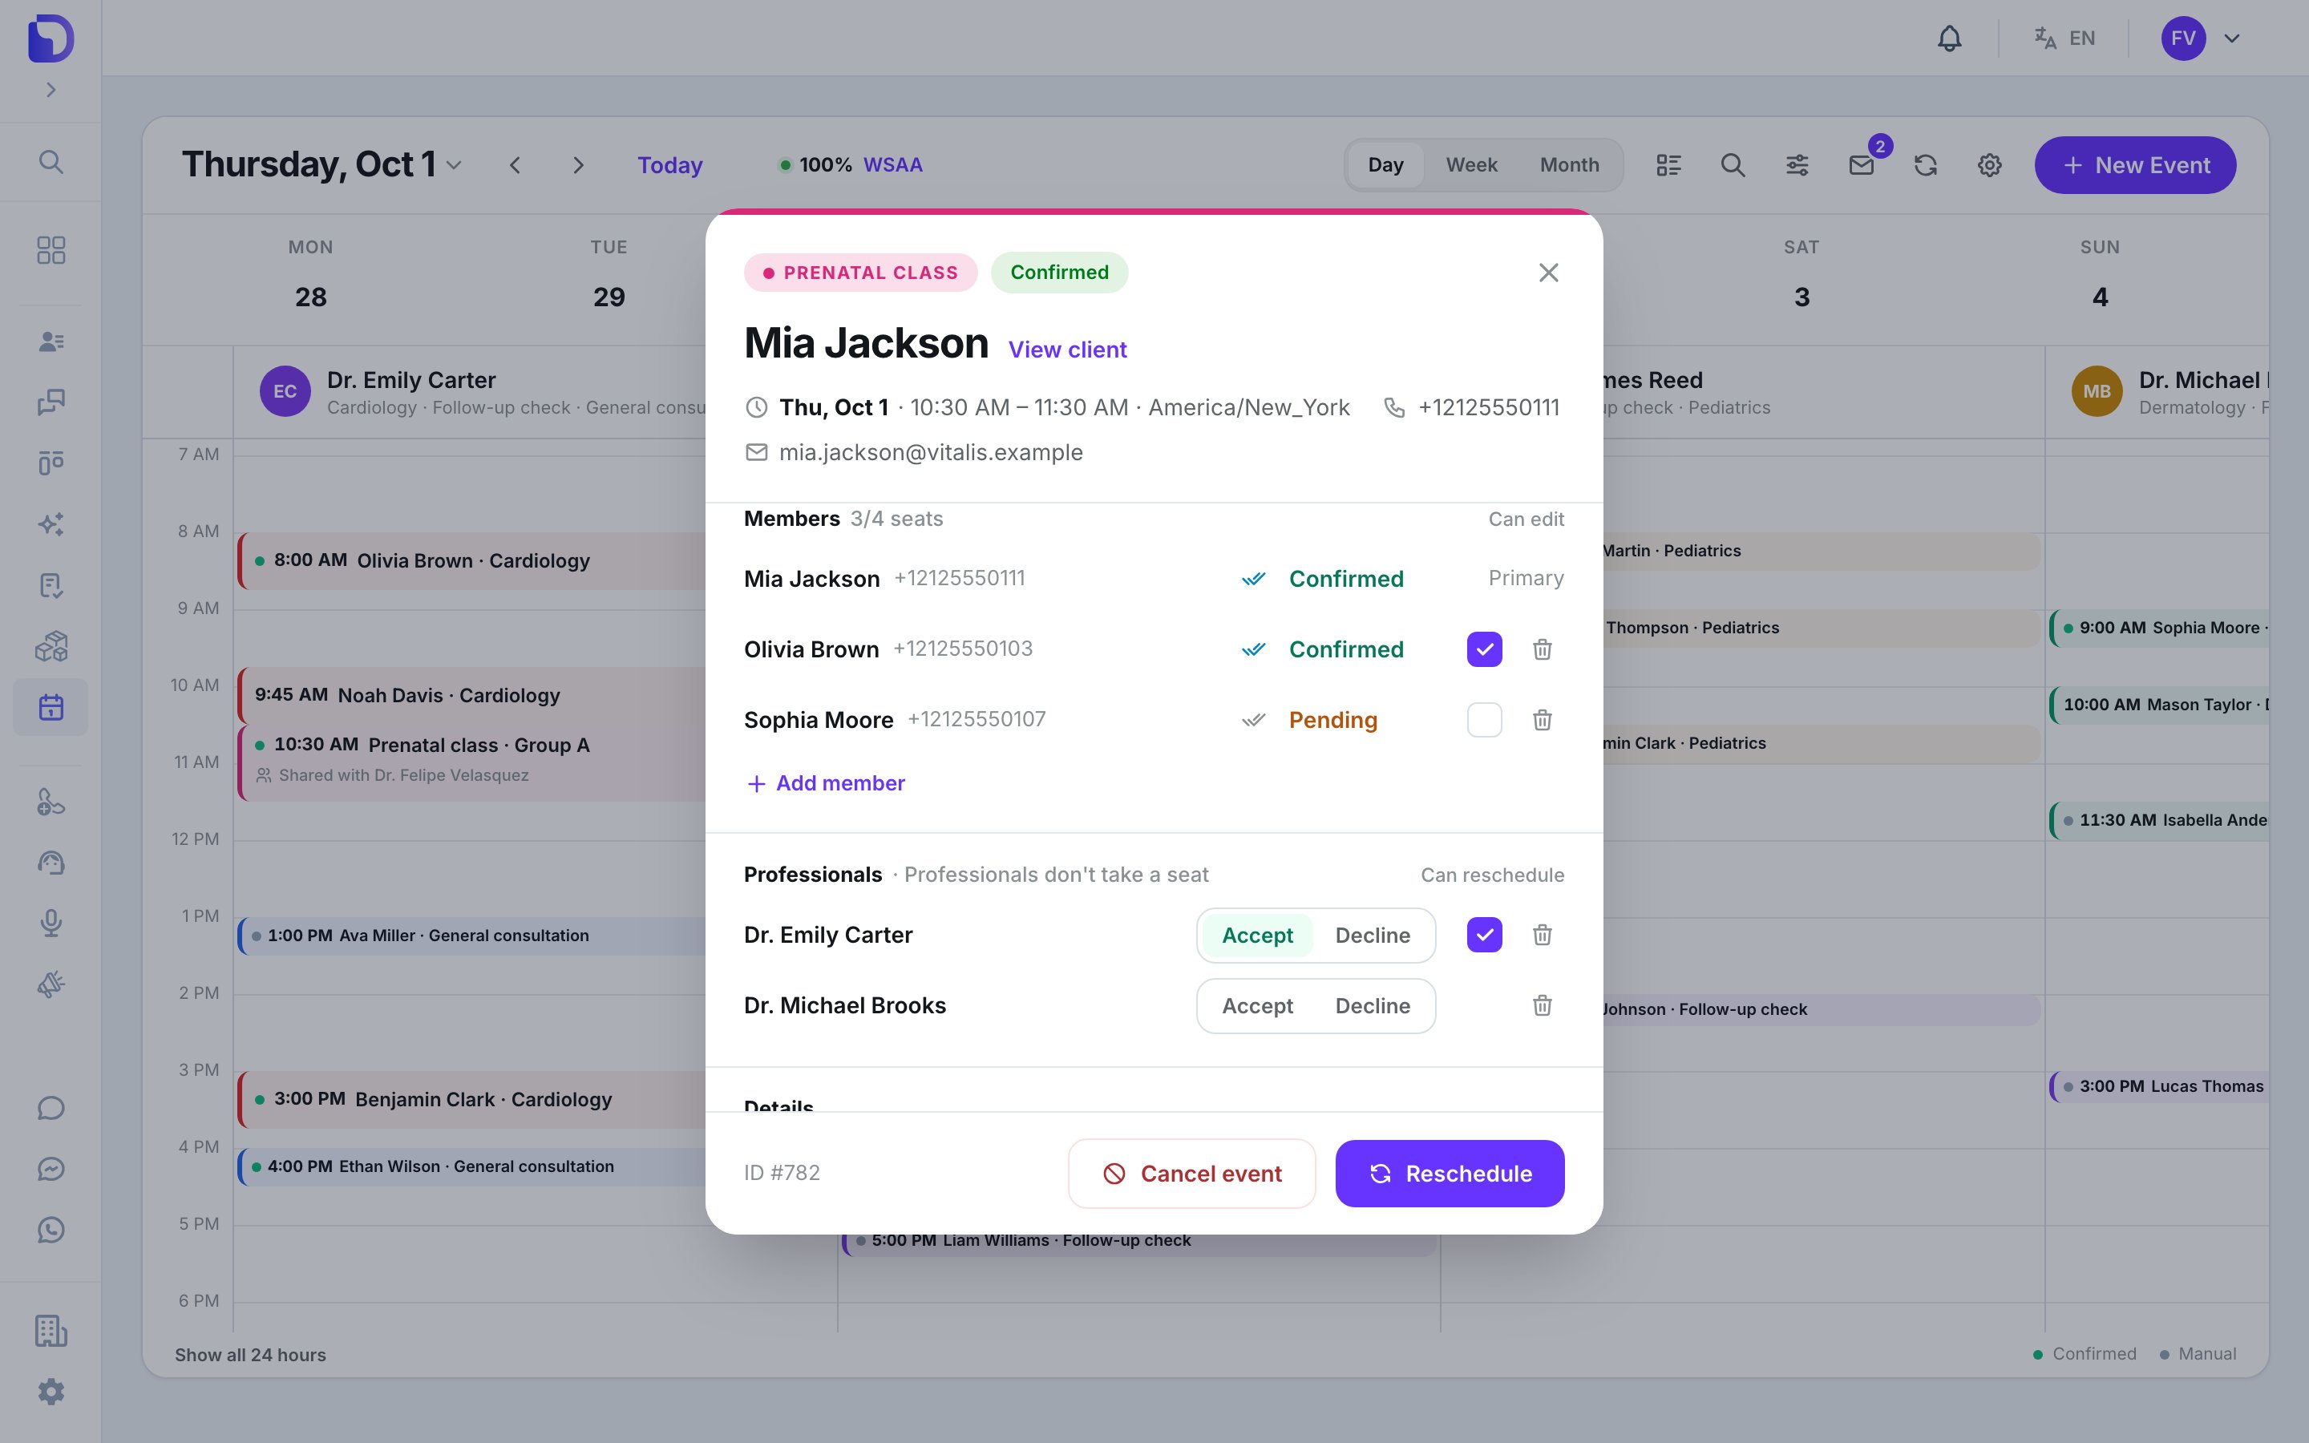Image resolution: width=2309 pixels, height=1443 pixels.
Task: Open 1:00 PM Ava Miller consultation event
Action: [x=472, y=936]
